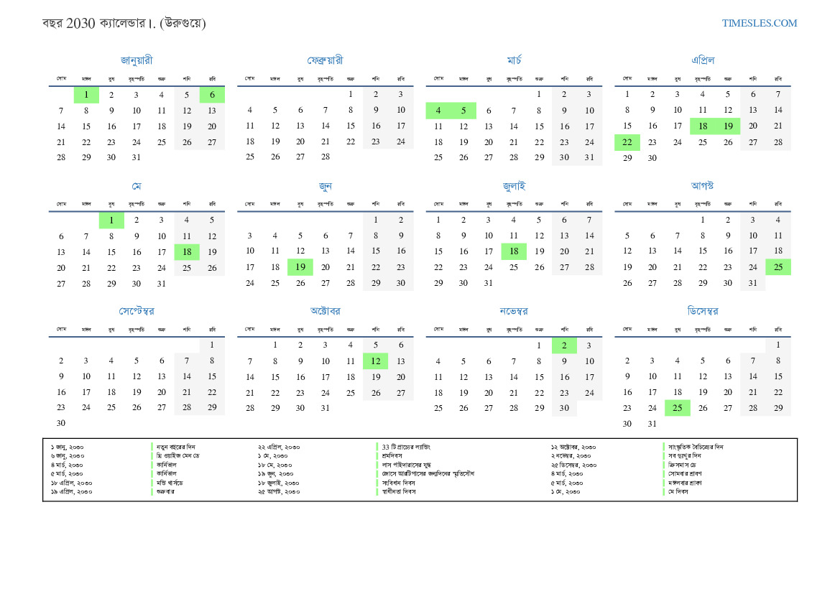Select the আগস্ট month heading
Viewport: 840px width, 594px height.
tap(702, 185)
